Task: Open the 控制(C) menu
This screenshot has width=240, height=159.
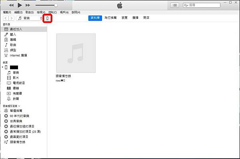Action: tap(52, 12)
